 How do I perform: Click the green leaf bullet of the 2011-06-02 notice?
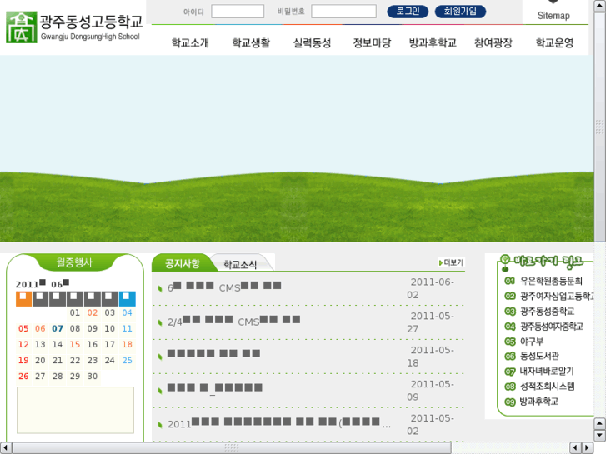coord(160,288)
